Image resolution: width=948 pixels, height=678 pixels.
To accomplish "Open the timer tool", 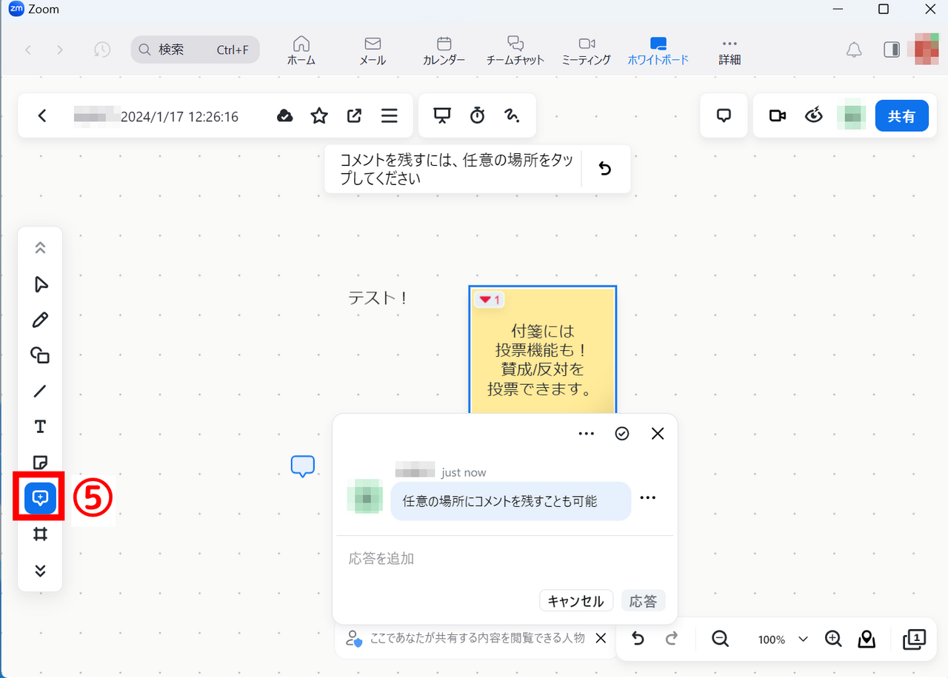I will coord(478,116).
